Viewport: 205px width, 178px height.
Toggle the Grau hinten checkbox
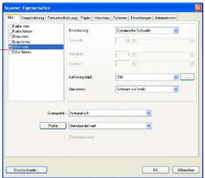pos(10,42)
